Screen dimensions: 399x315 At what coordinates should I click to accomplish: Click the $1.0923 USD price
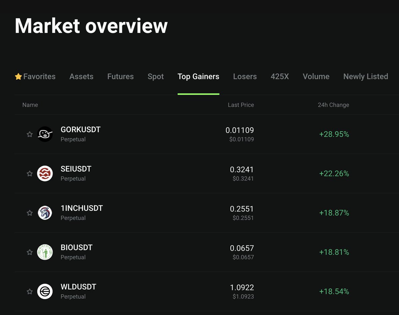tap(243, 297)
